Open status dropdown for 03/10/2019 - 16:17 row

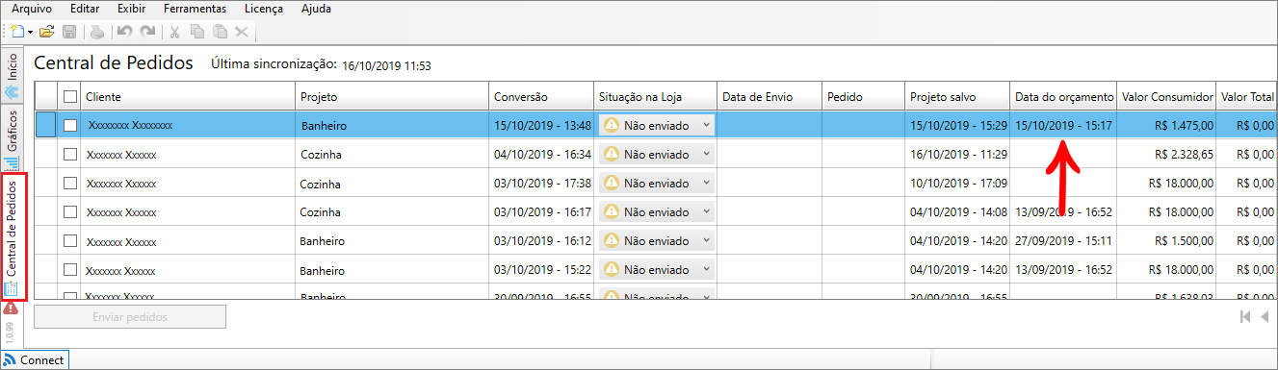[x=657, y=211]
